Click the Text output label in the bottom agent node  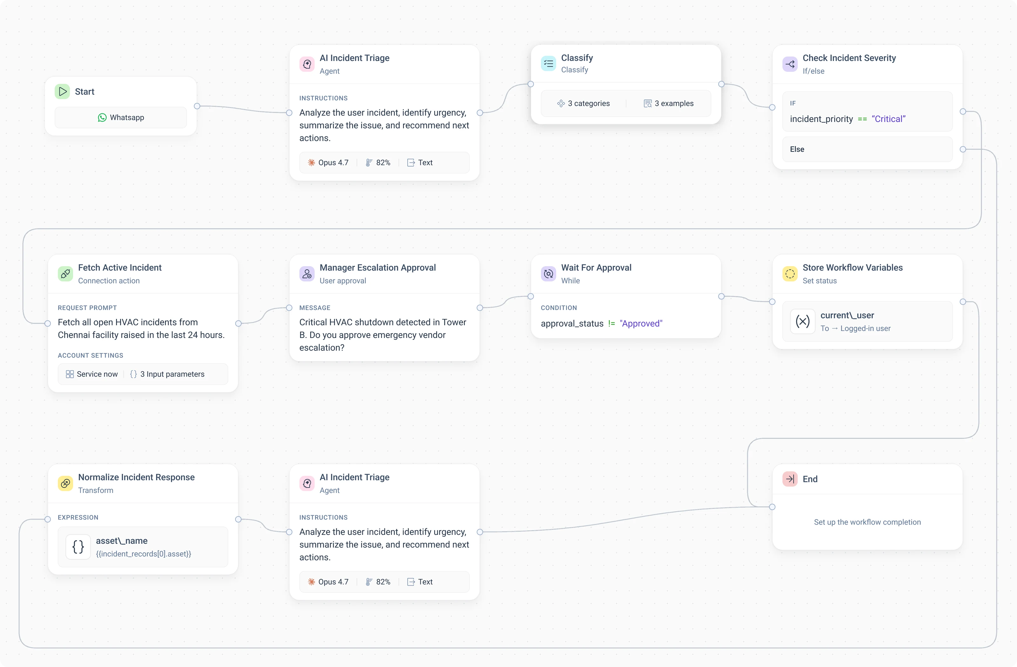[425, 582]
